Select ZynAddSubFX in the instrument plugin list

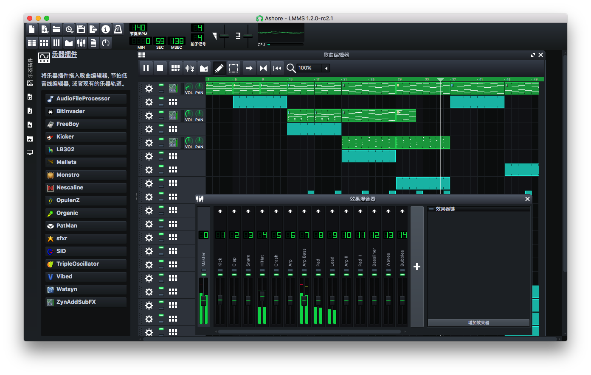[x=86, y=302]
